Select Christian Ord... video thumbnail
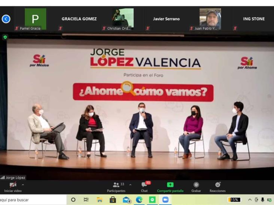Viewport: 274px width, 205px height. (x=123, y=19)
